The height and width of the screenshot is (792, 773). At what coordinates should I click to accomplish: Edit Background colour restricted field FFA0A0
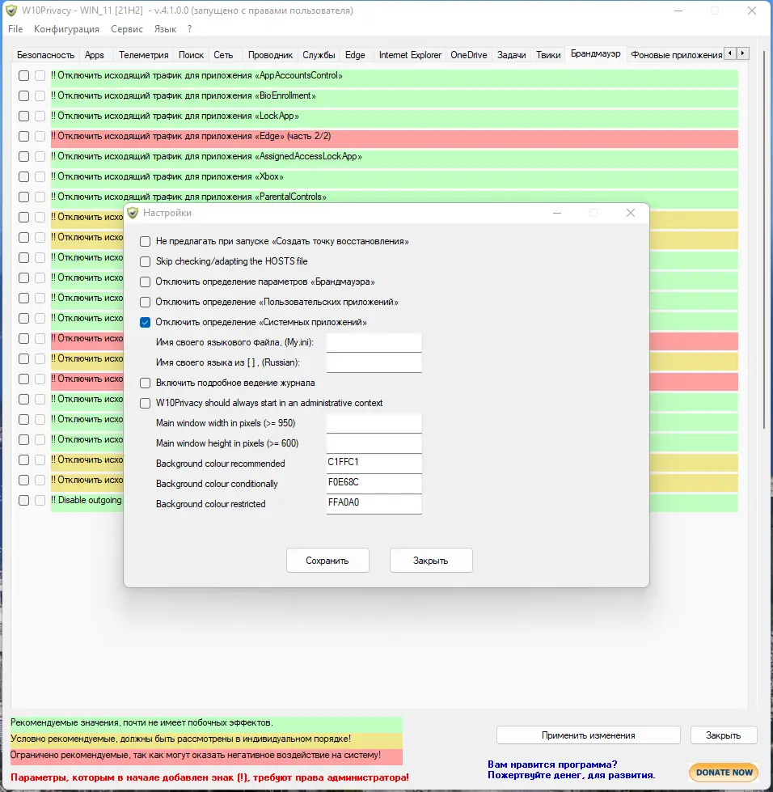(374, 503)
